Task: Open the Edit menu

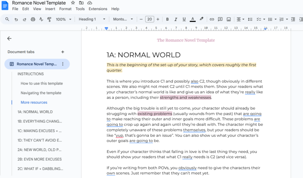Action: pos(25,9)
